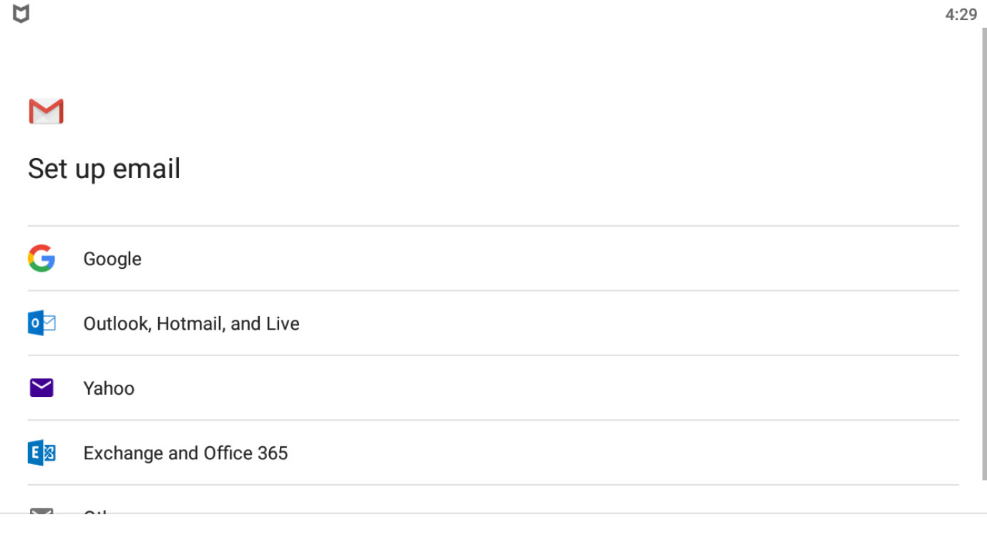Choose the Google account option text
This screenshot has width=987, height=555.
[x=112, y=259]
